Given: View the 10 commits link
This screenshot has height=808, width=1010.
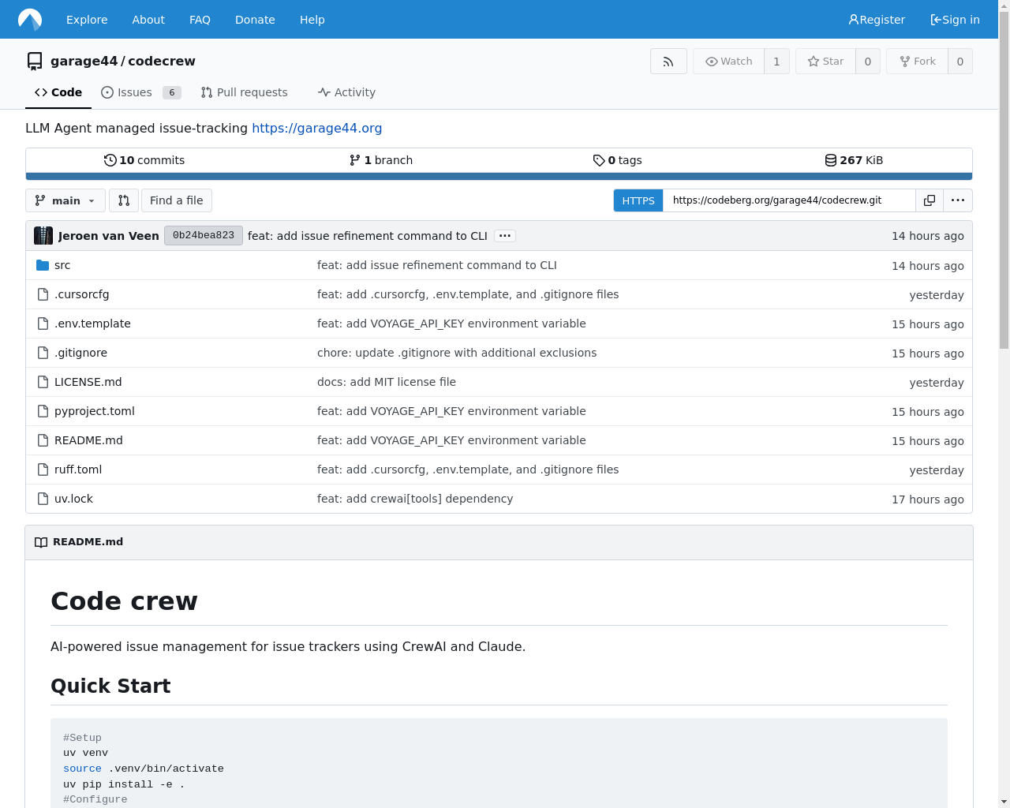Looking at the screenshot, I should coord(144,160).
